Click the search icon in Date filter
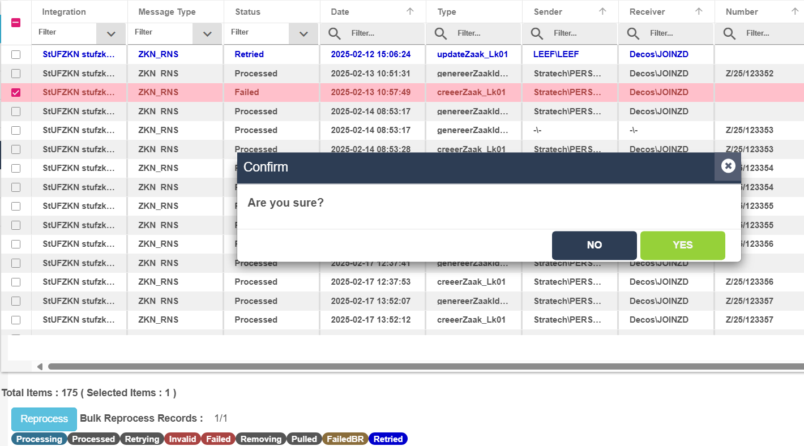Viewport: 804px width, 446px height. (x=335, y=34)
